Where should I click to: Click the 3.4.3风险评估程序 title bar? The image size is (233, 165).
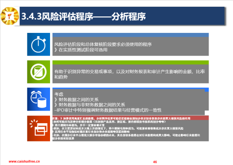tap(122, 16)
